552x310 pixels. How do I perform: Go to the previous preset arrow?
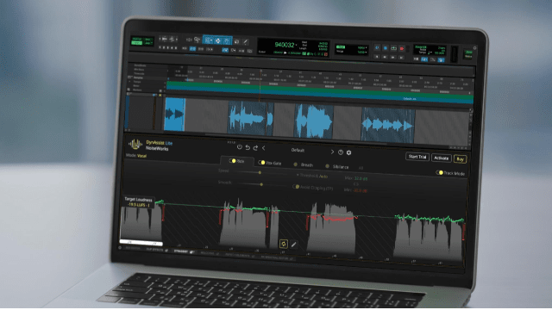[x=263, y=148]
